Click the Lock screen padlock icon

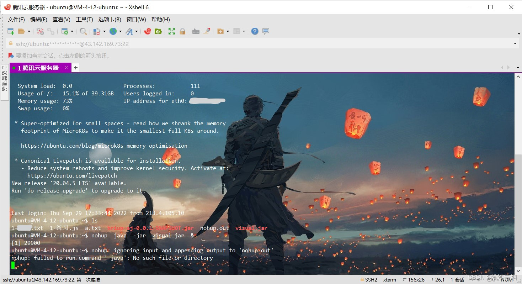[x=182, y=31]
